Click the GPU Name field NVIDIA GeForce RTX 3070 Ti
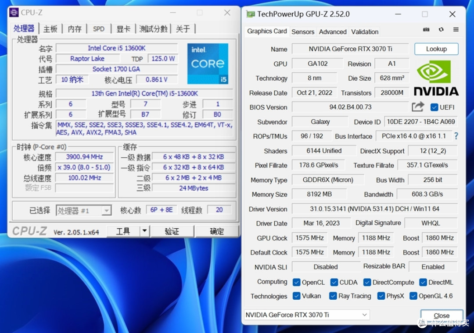The image size is (474, 333). point(350,49)
